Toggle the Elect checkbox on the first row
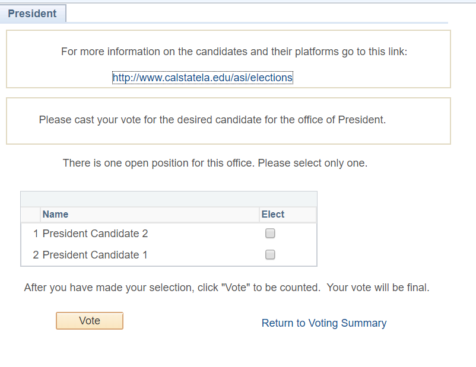 point(270,233)
